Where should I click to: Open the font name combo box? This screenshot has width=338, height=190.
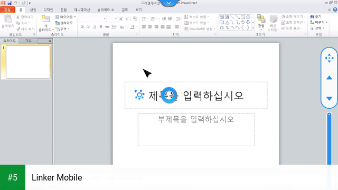pyautogui.click(x=92, y=19)
